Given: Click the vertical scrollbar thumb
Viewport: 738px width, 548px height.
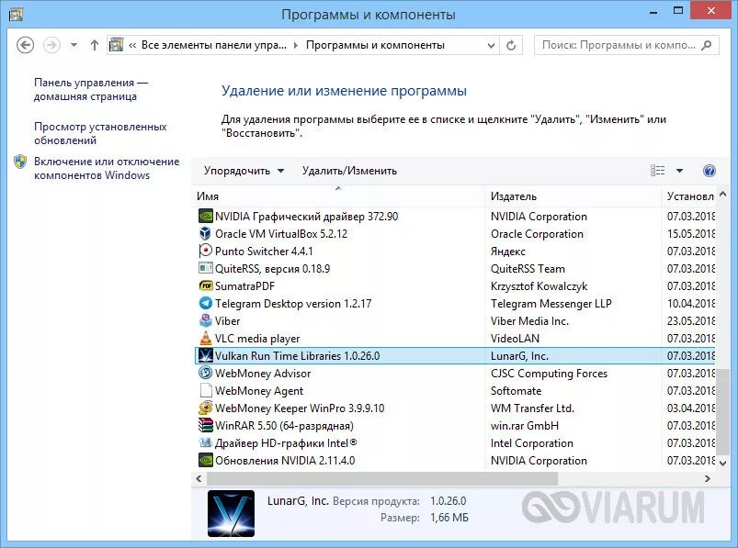Looking at the screenshot, I should pos(723,412).
